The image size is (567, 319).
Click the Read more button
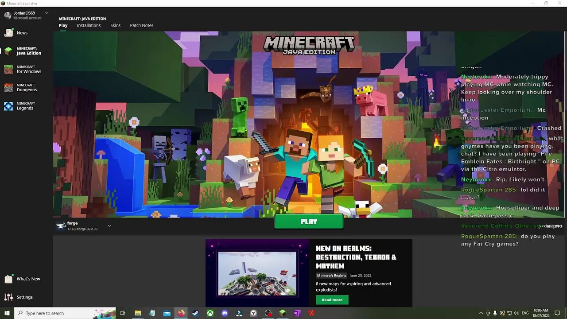[332, 300]
